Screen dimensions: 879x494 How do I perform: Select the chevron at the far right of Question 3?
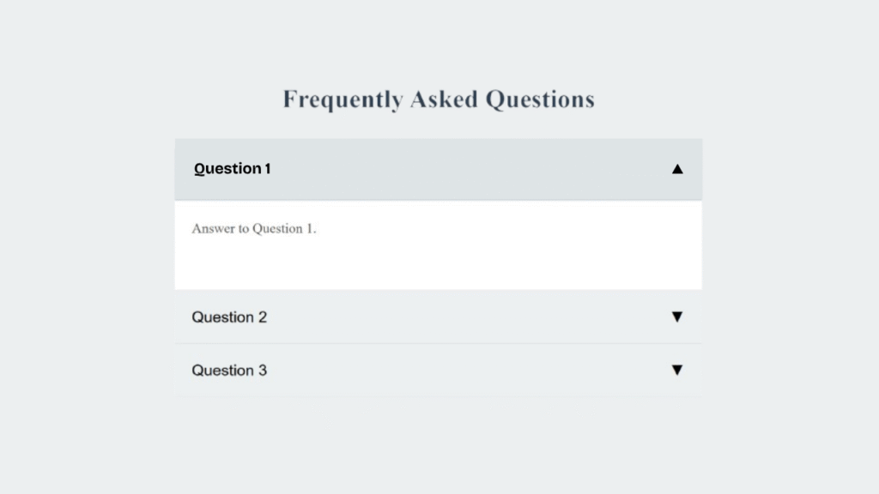(x=677, y=370)
